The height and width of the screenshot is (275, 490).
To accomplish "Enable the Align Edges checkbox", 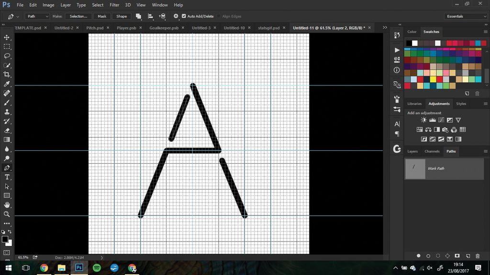I will (x=219, y=16).
